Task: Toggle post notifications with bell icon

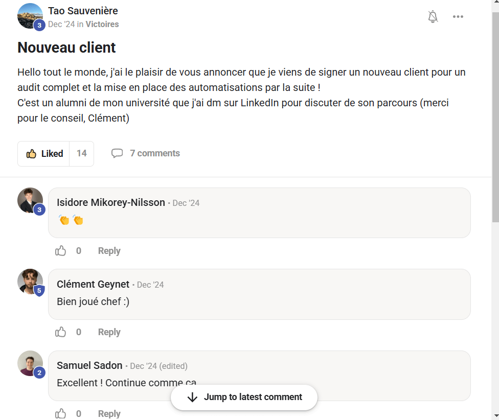Action: click(x=433, y=17)
